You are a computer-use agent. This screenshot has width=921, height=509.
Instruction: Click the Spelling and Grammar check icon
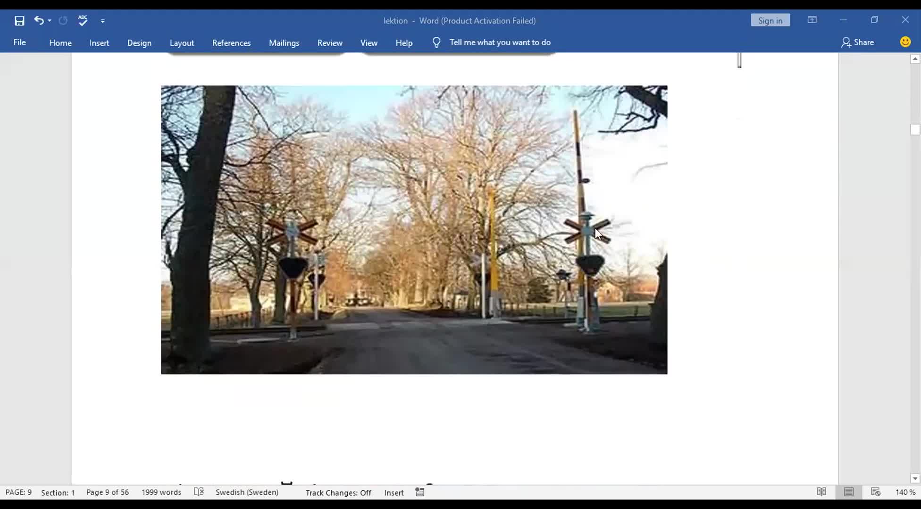(x=83, y=20)
